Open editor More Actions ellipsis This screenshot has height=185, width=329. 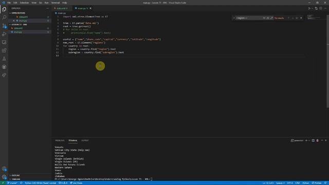pyautogui.click(x=325, y=8)
